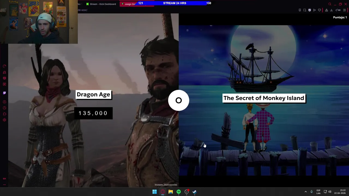
Task: Click the Dragon Age game title
Action: (x=93, y=95)
